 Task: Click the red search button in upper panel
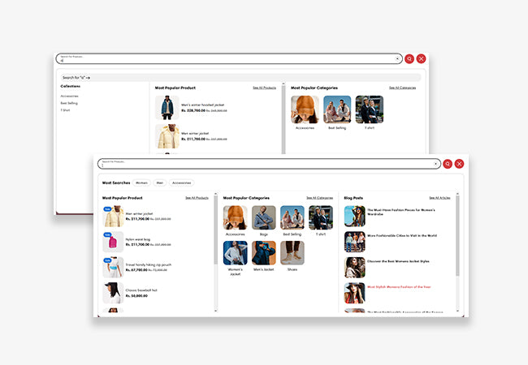point(409,58)
